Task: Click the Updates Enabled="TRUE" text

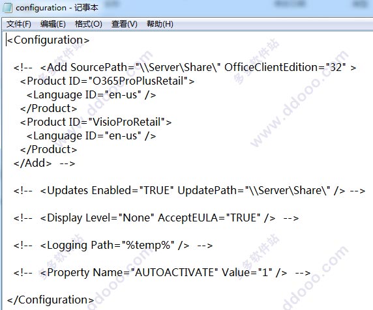Action: [x=110, y=191]
